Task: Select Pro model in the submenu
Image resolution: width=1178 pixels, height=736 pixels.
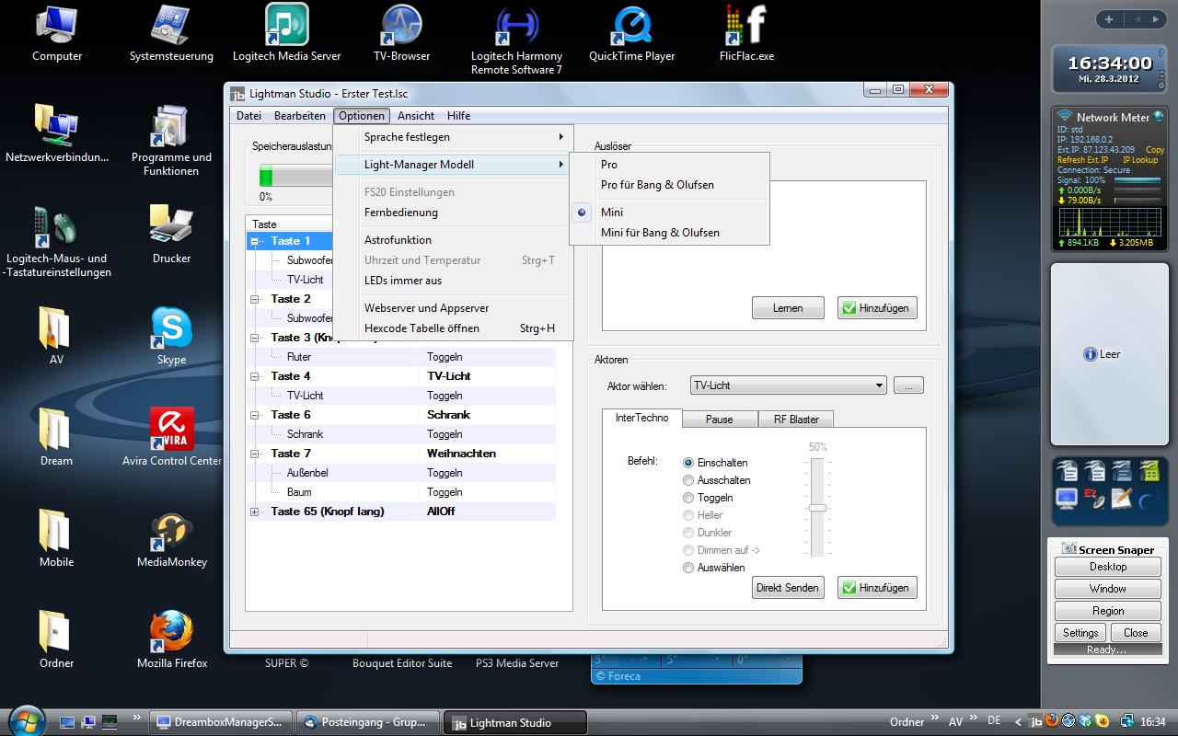Action: tap(609, 165)
